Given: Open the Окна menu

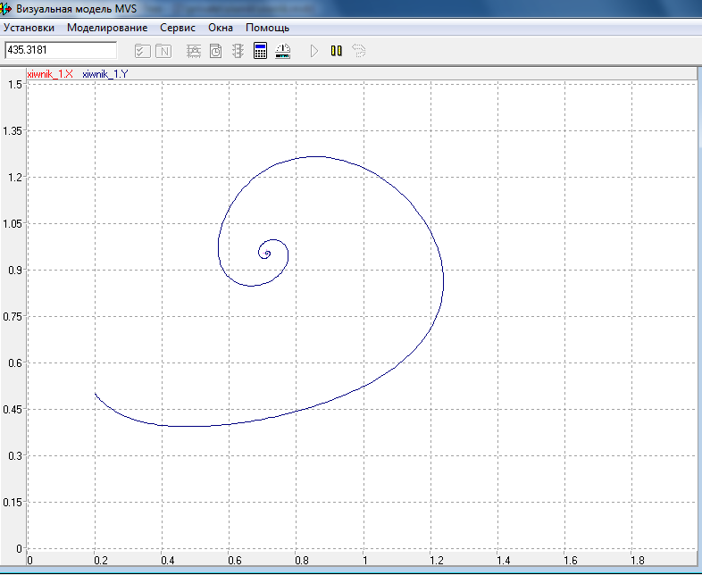Looking at the screenshot, I should tap(221, 28).
